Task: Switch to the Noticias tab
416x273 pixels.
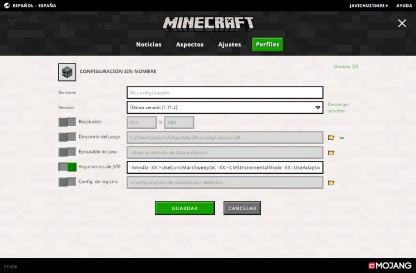Action: 148,44
